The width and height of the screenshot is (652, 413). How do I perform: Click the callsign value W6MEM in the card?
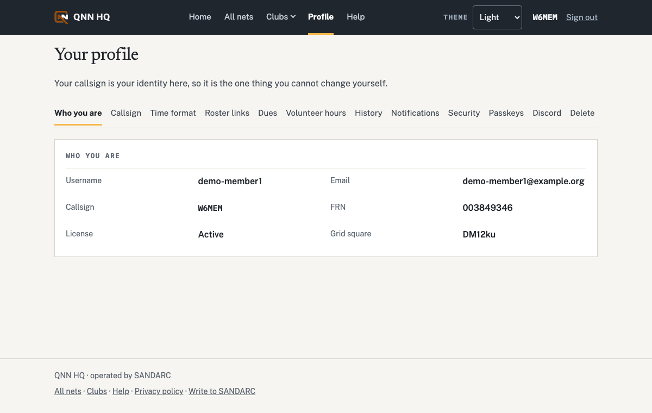pyautogui.click(x=210, y=208)
